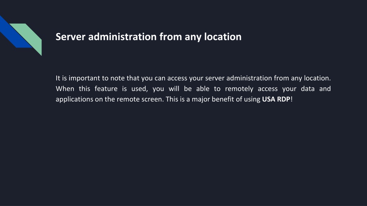This screenshot has width=367, height=206.
Task: Click the word 'administration' in the title
Action: (122, 37)
